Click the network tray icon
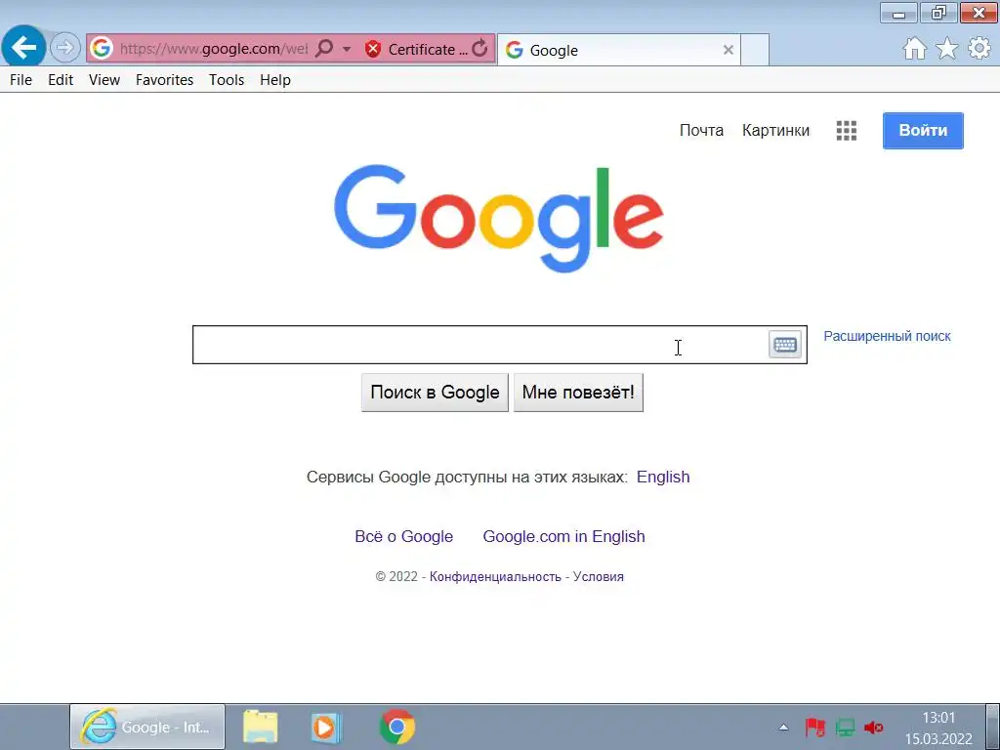 (x=845, y=727)
